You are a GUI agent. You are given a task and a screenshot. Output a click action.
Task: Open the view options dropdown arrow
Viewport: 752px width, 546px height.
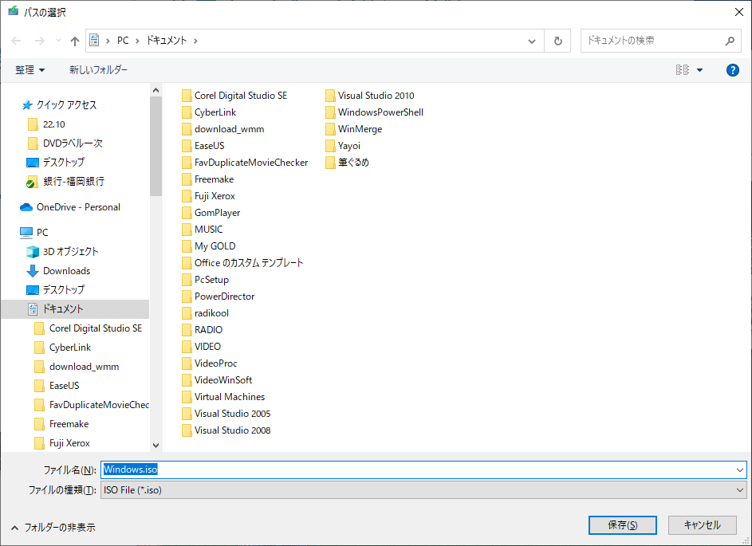tap(699, 70)
